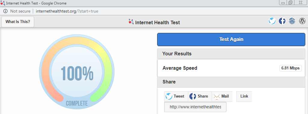The image size is (308, 114).
Task: Click the Internet Health Test logo icon
Action: [x=131, y=22]
